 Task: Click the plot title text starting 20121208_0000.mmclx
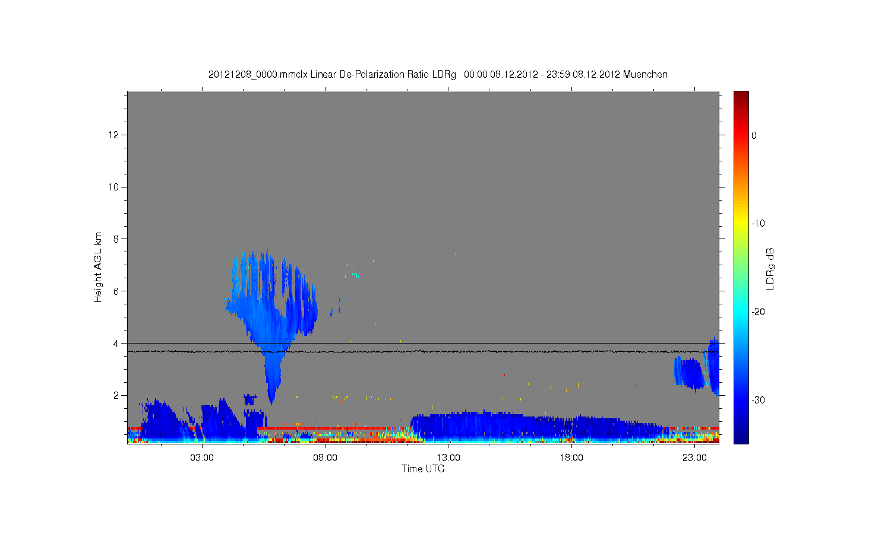coord(438,75)
